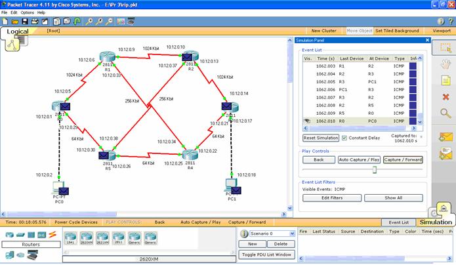The height and width of the screenshot is (265, 456).
Task: Select the Delete tool red X icon
Action: [446, 97]
